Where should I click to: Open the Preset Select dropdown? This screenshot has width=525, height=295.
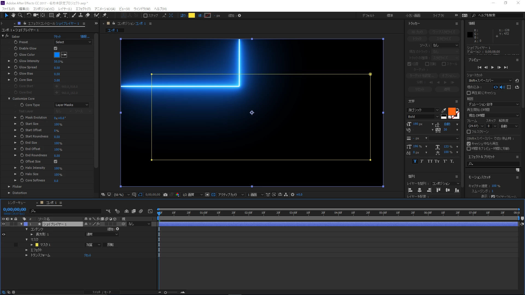[73, 42]
